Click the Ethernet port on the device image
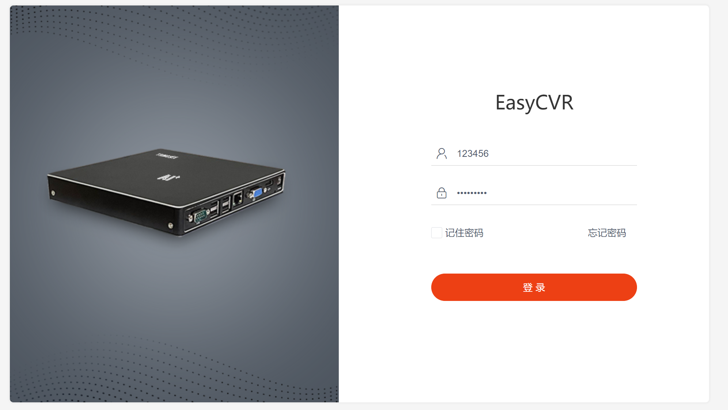This screenshot has height=410, width=728. (x=238, y=199)
